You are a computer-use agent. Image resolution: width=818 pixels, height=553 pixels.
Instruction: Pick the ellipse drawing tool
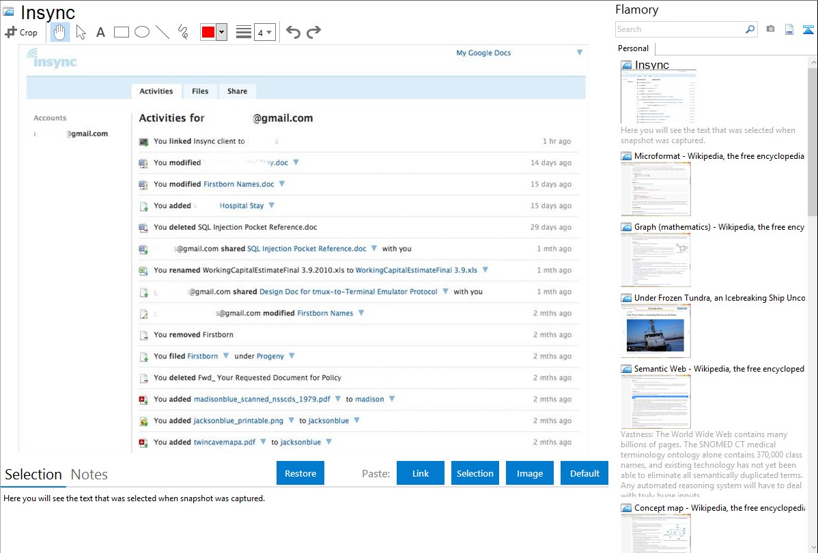click(x=142, y=32)
